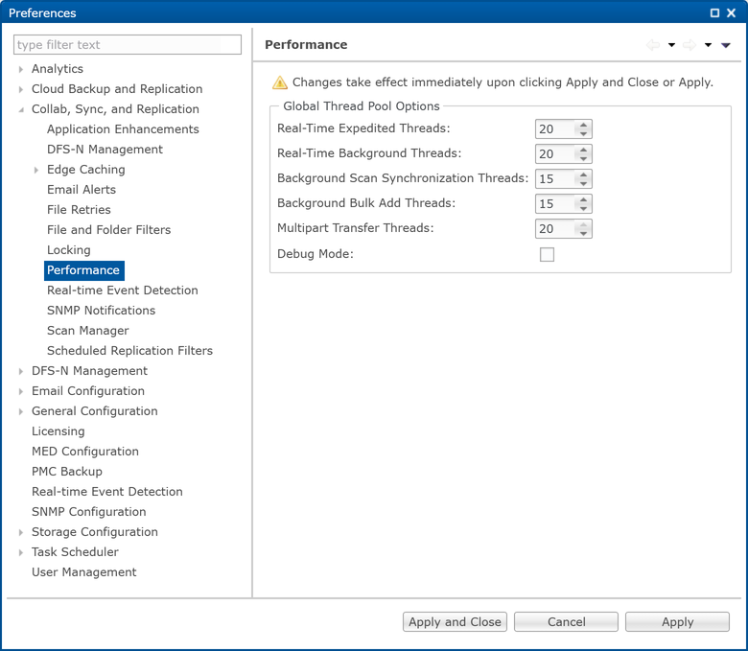Select PMC Backup in the tree
The height and width of the screenshot is (651, 748).
coord(67,472)
